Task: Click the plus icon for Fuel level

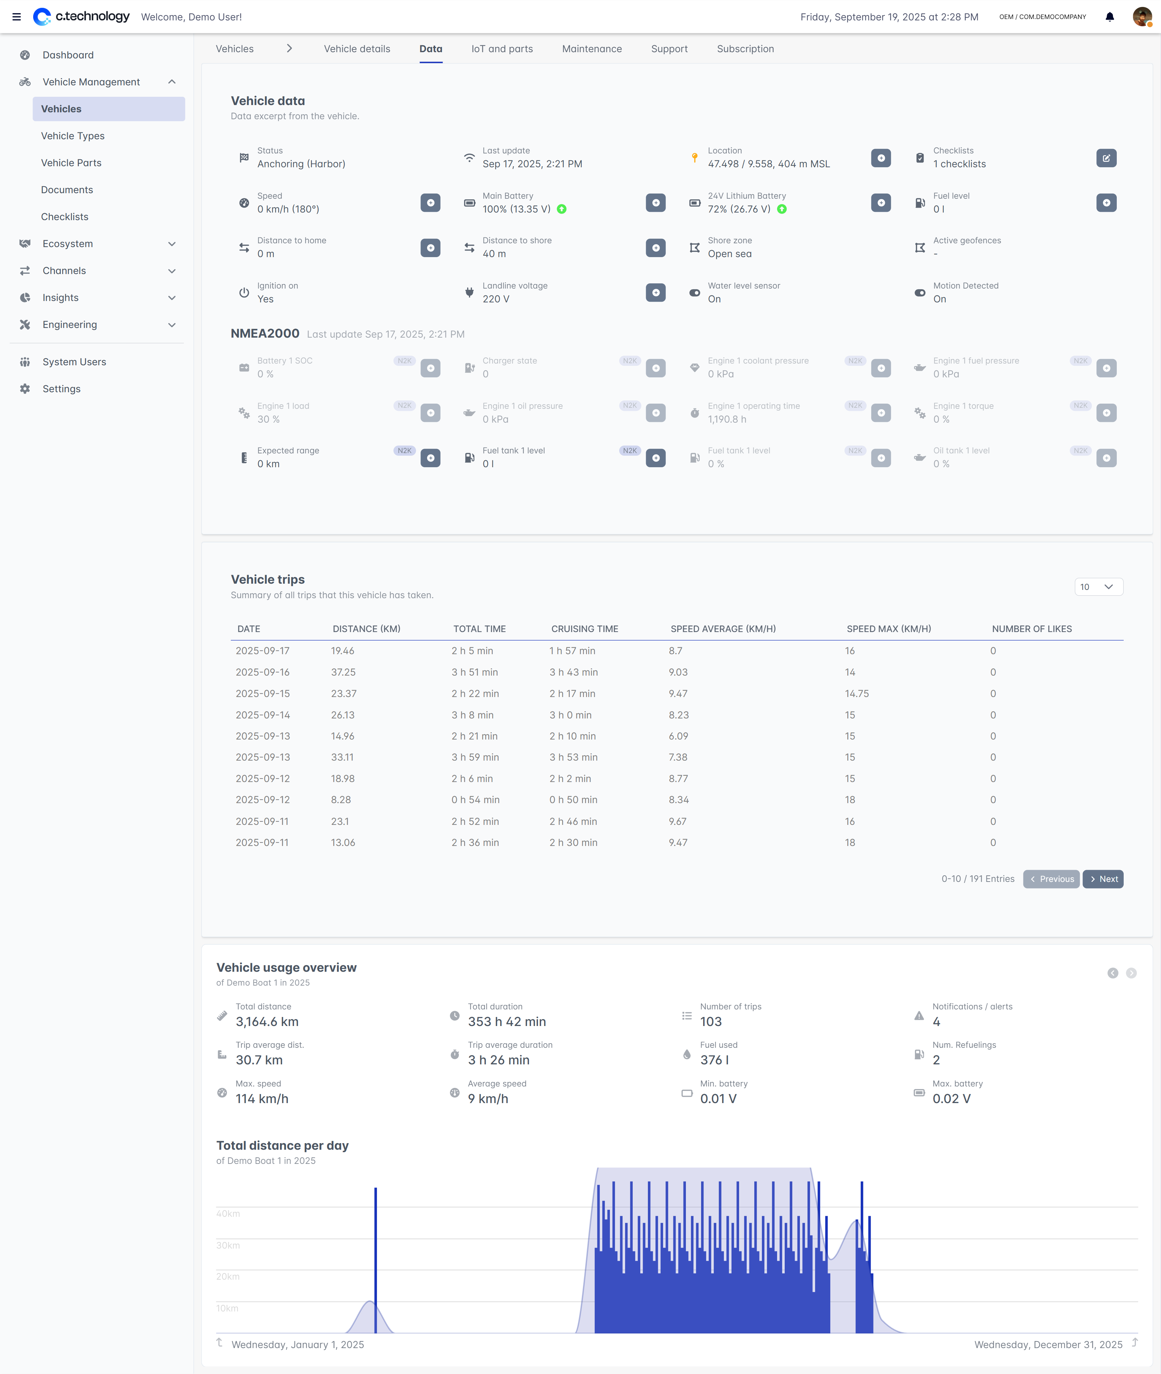Action: point(1106,203)
